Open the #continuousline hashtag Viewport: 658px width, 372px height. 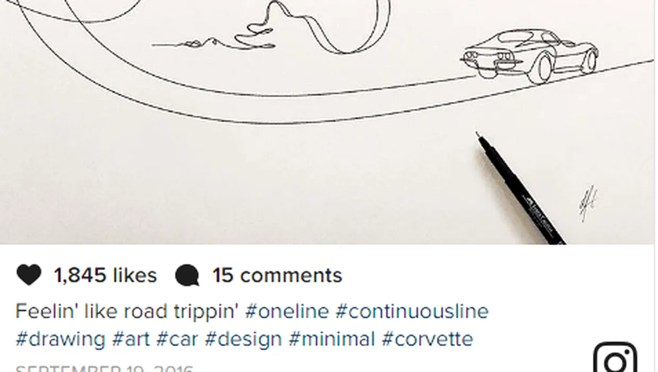coord(412,311)
